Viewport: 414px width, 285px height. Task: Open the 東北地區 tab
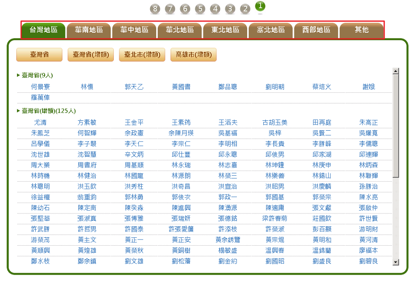pos(225,30)
